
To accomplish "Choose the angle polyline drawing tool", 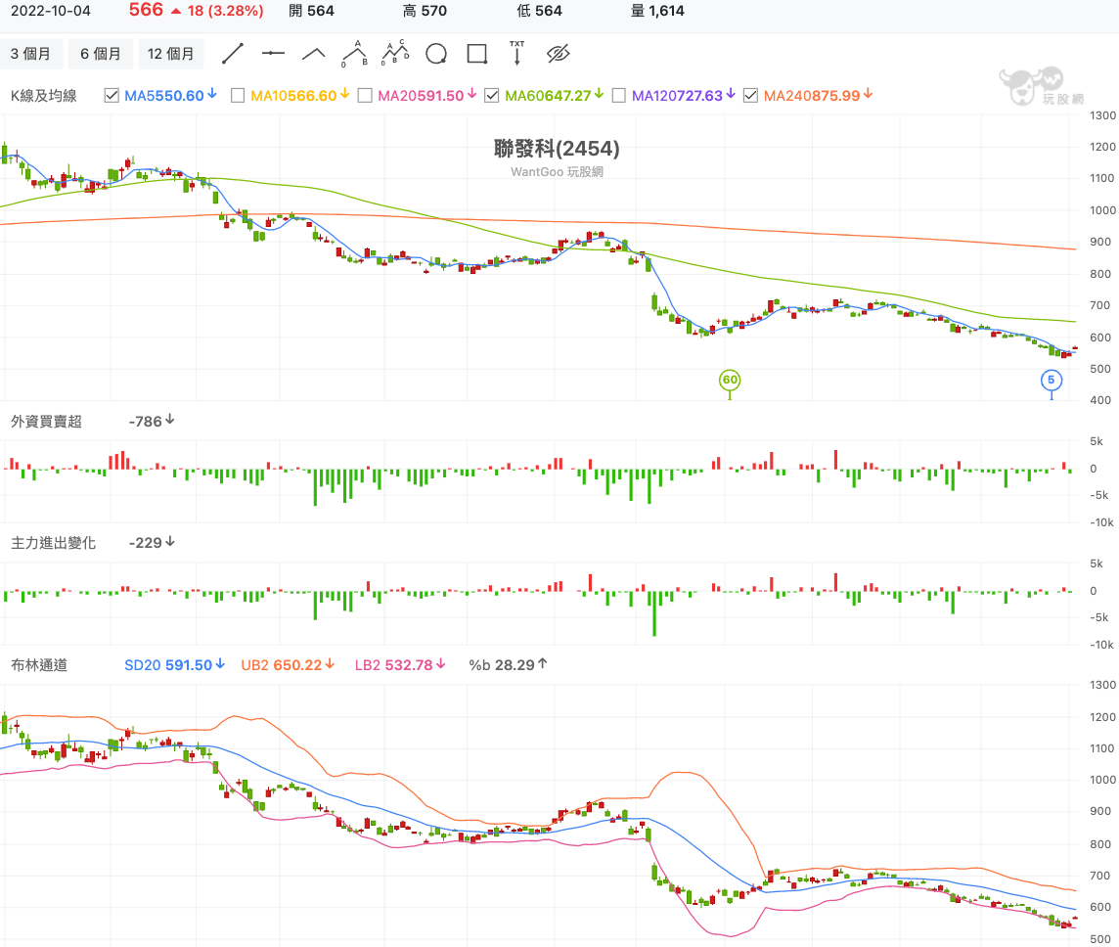I will [314, 54].
